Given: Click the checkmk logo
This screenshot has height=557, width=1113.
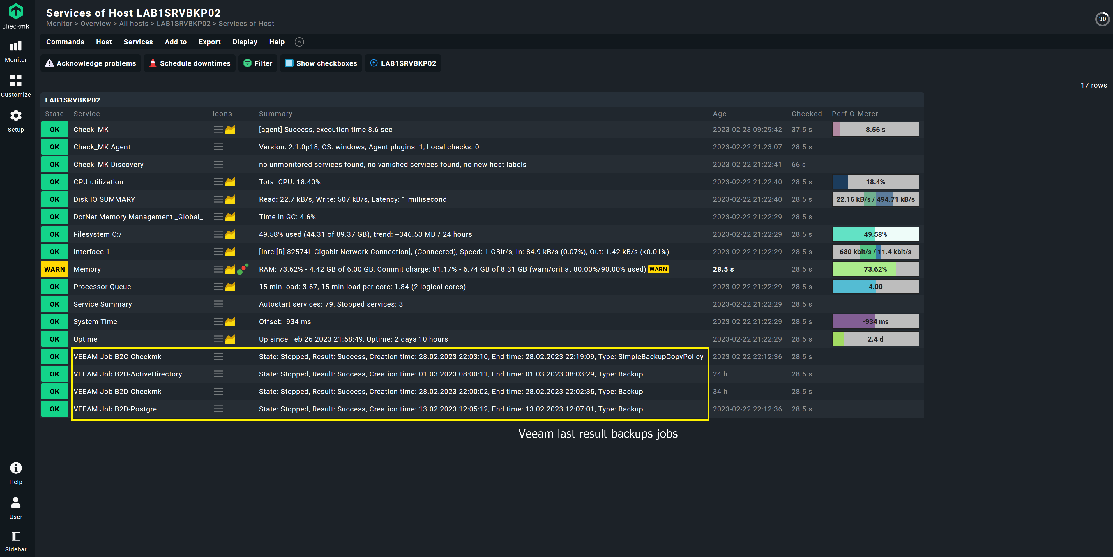Looking at the screenshot, I should [15, 16].
